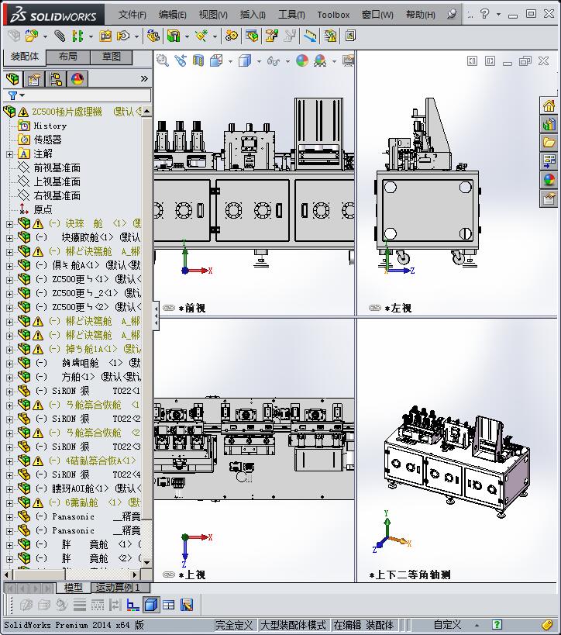
Task: Switch to the 草图 tab
Action: click(x=112, y=57)
